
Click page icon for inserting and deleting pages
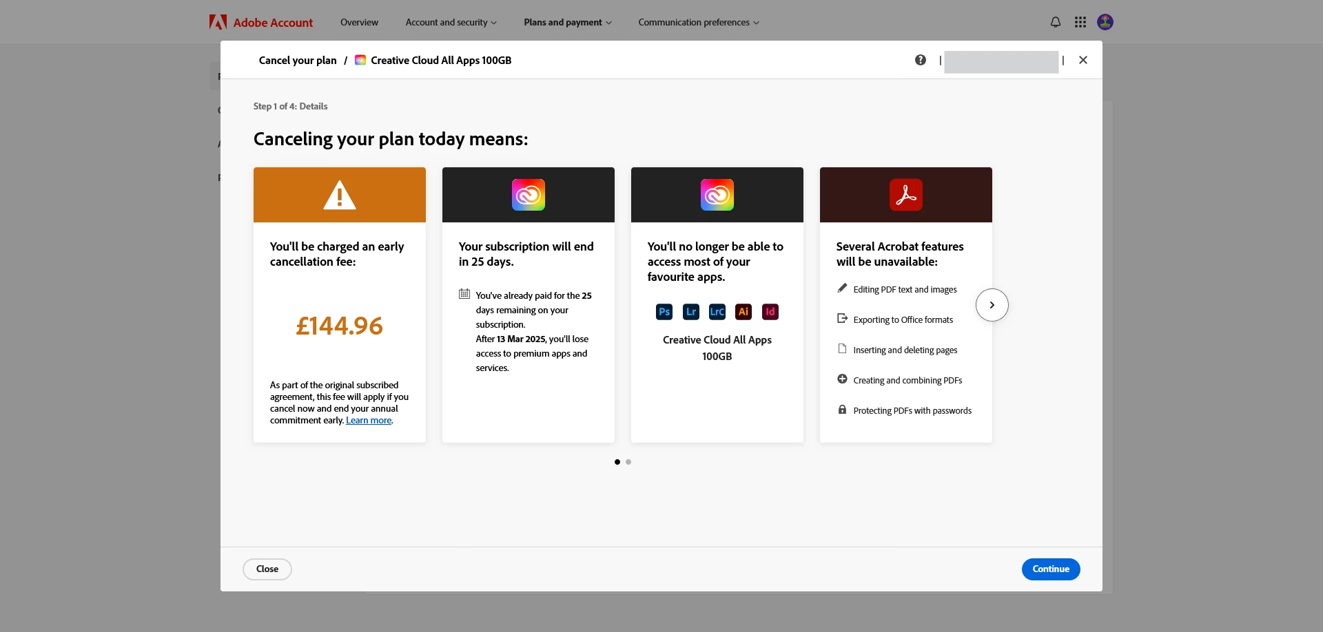(842, 348)
